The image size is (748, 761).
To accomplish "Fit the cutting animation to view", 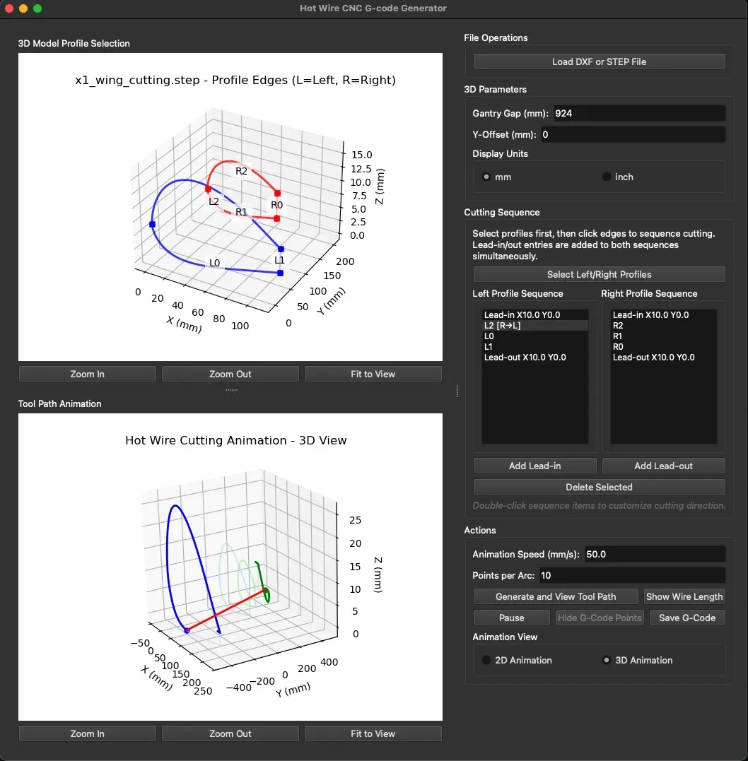I will [x=373, y=733].
